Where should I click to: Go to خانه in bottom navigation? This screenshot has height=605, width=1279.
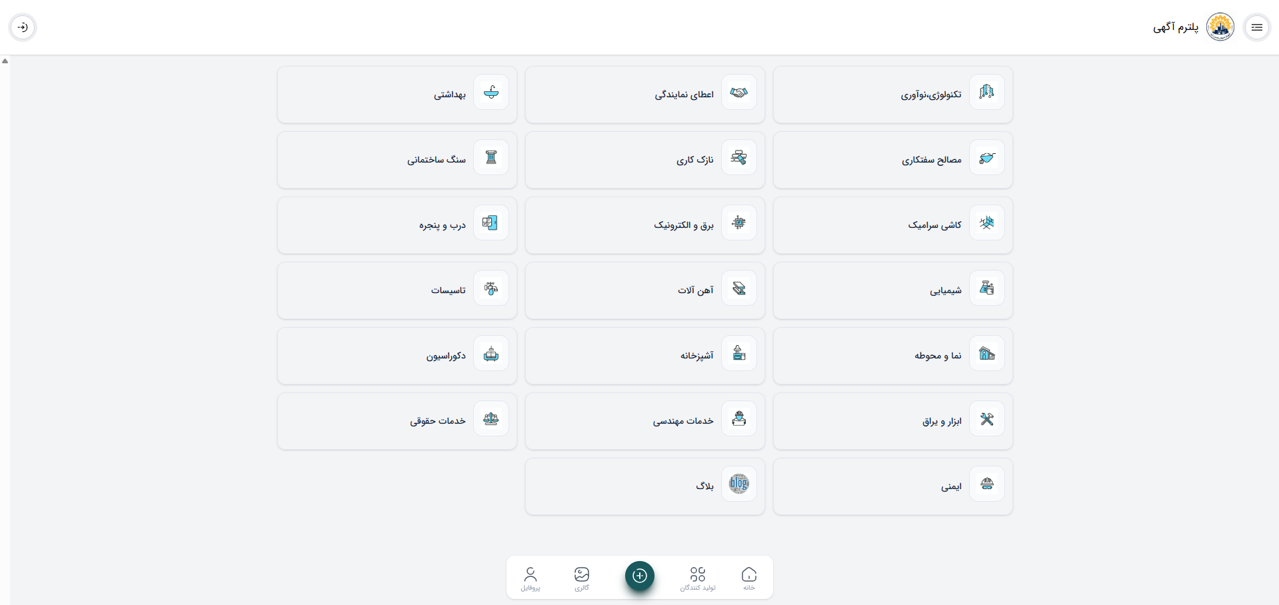click(749, 578)
